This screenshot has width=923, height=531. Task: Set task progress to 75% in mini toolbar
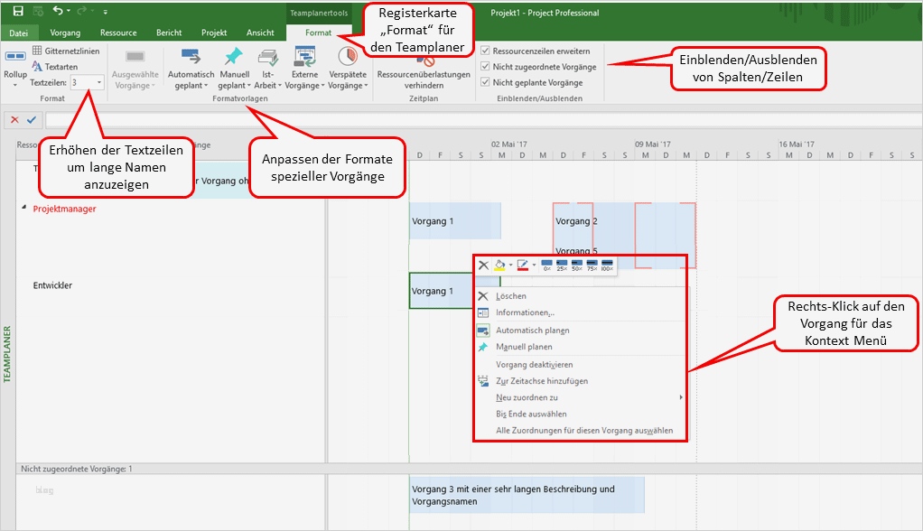click(592, 265)
